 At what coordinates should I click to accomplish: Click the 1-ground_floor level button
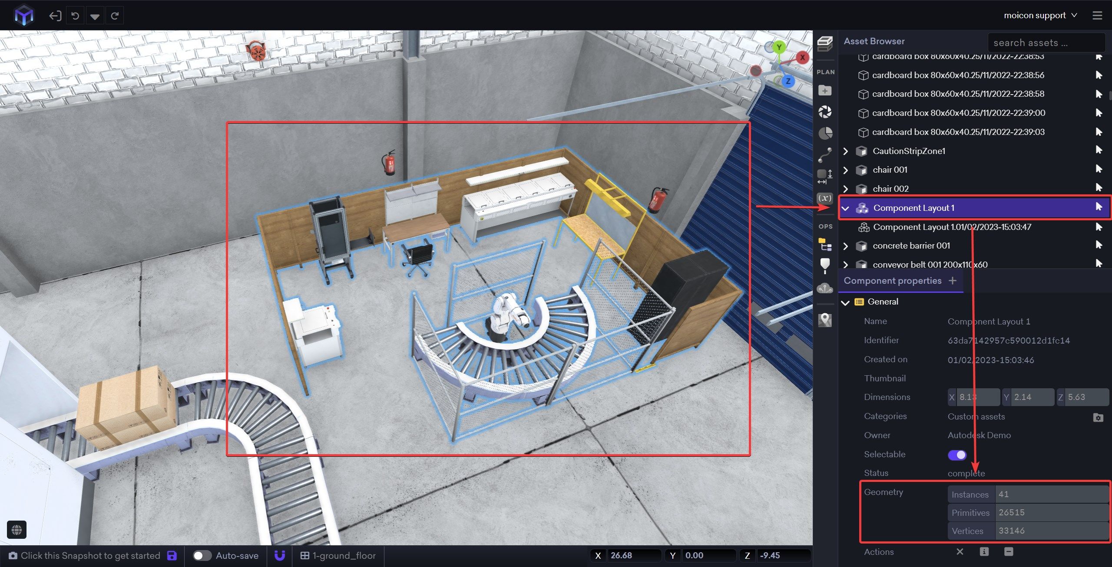click(338, 555)
